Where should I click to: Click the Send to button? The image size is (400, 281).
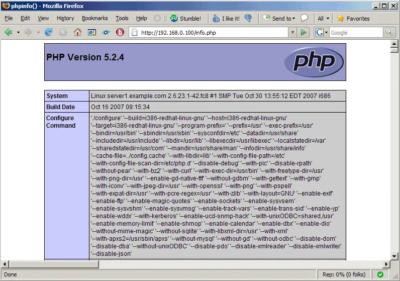click(x=279, y=19)
